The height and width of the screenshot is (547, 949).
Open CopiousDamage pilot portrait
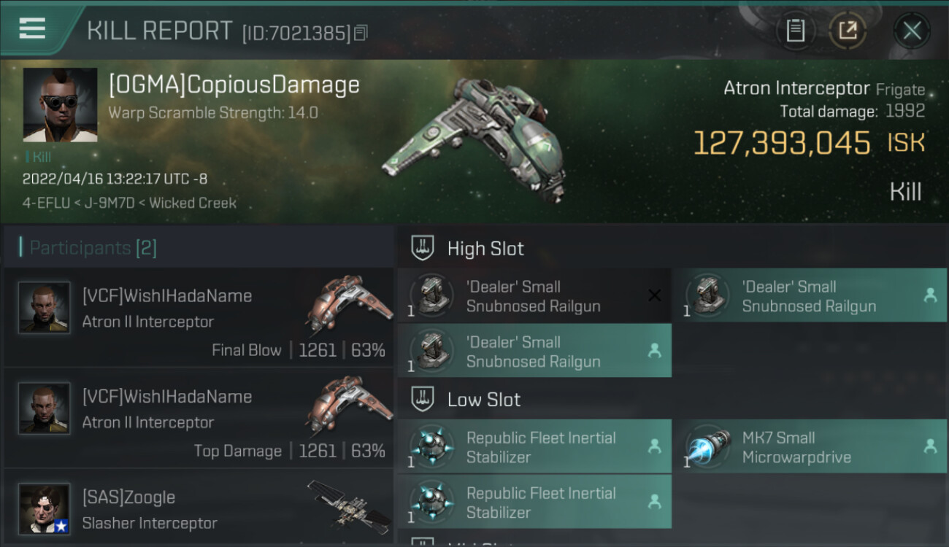(60, 105)
